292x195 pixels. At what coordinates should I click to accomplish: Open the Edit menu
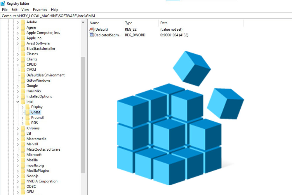coord(14,9)
